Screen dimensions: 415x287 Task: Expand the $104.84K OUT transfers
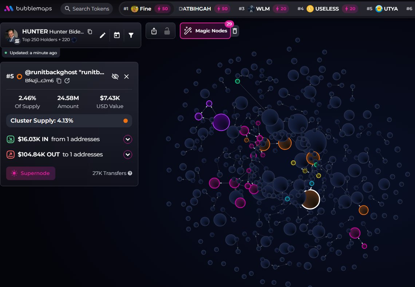click(127, 155)
